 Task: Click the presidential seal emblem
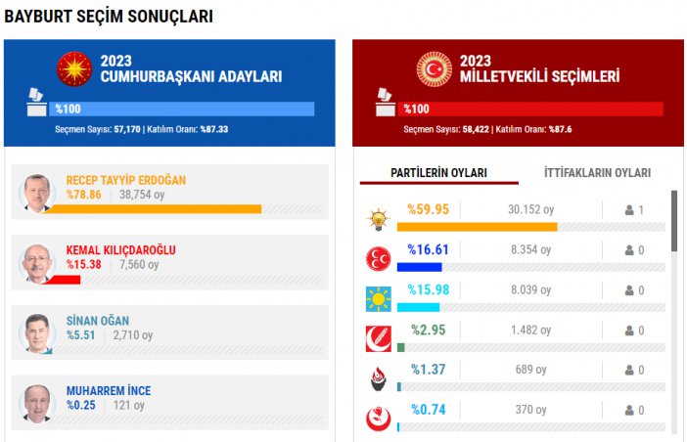click(73, 67)
